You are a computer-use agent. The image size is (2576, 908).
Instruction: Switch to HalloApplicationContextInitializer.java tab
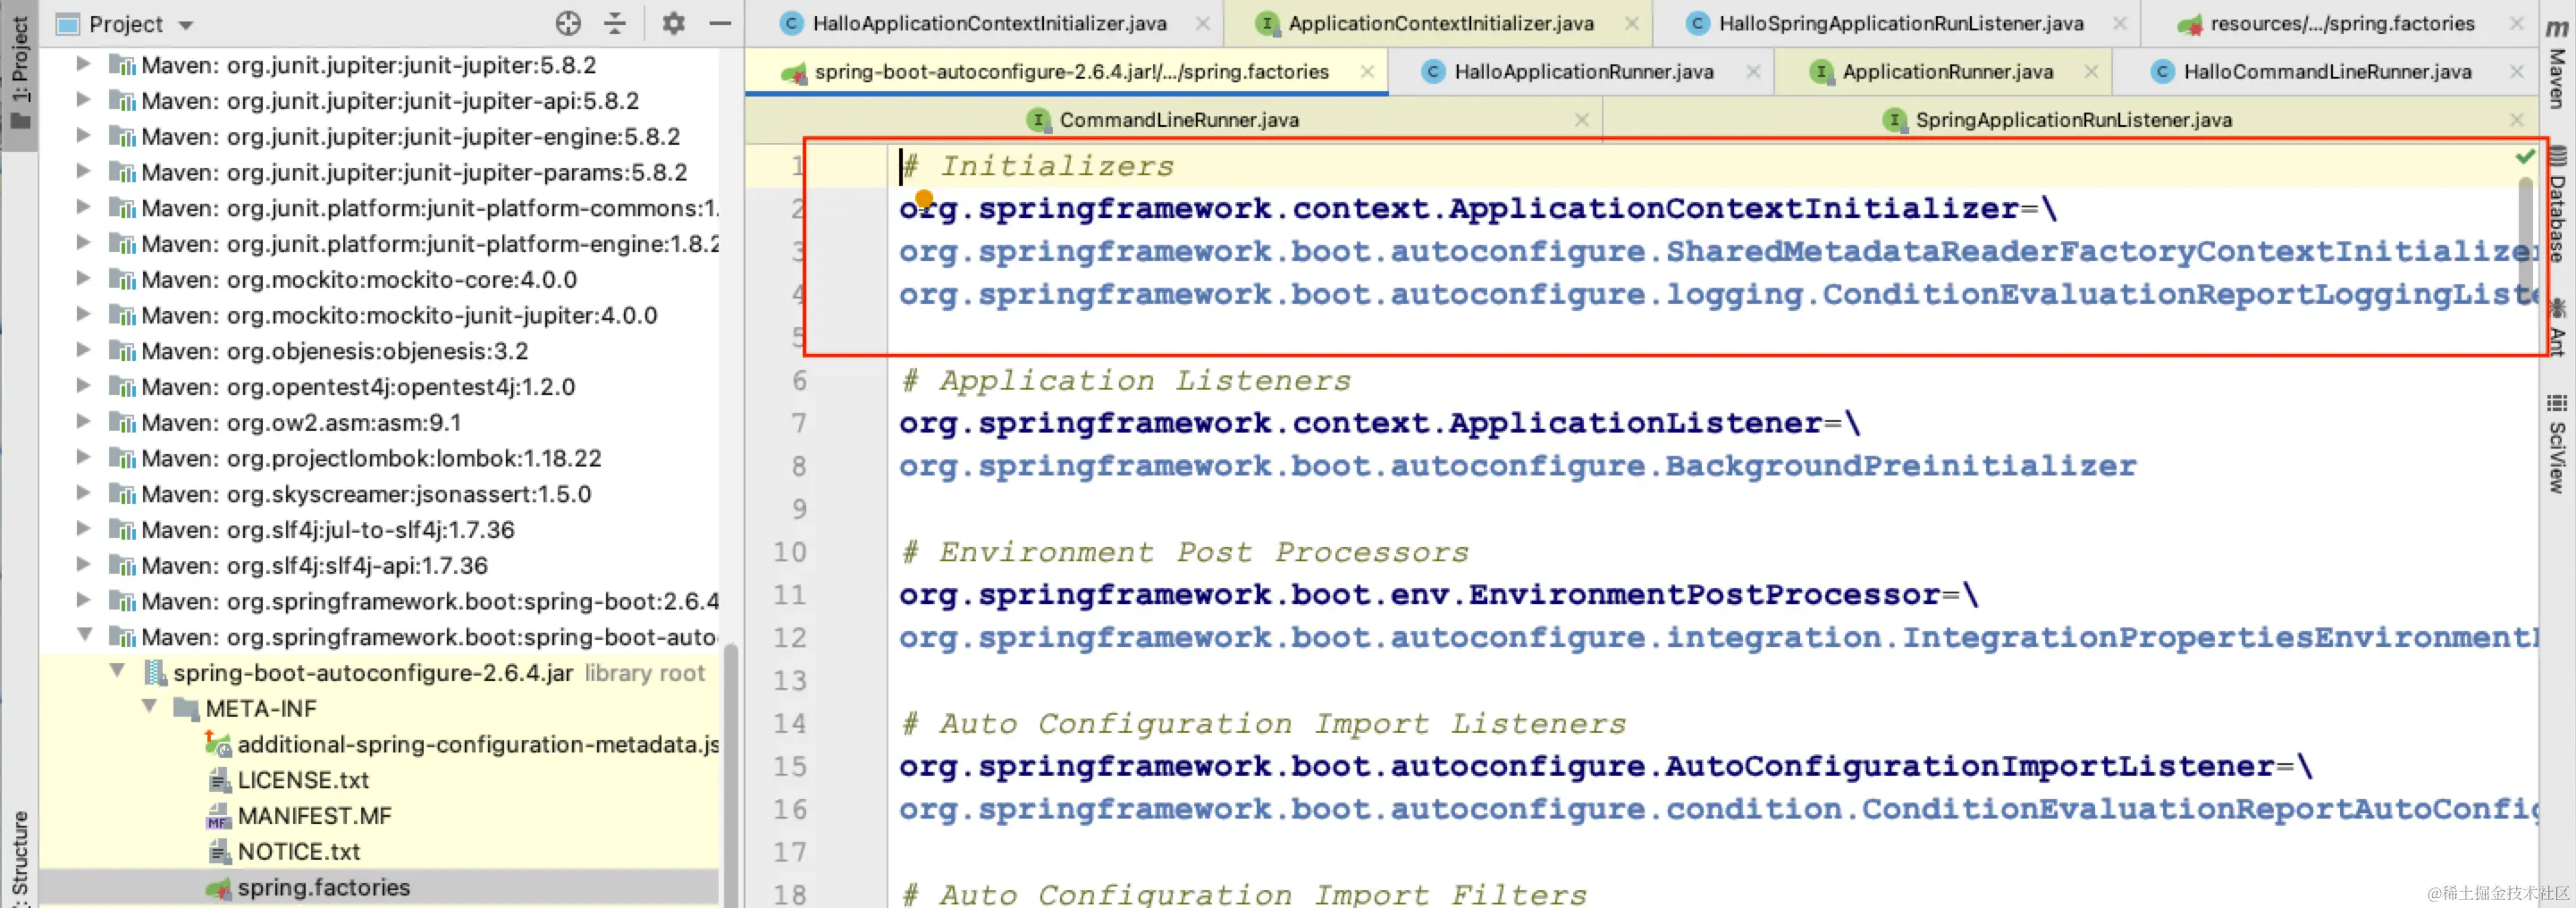(988, 23)
